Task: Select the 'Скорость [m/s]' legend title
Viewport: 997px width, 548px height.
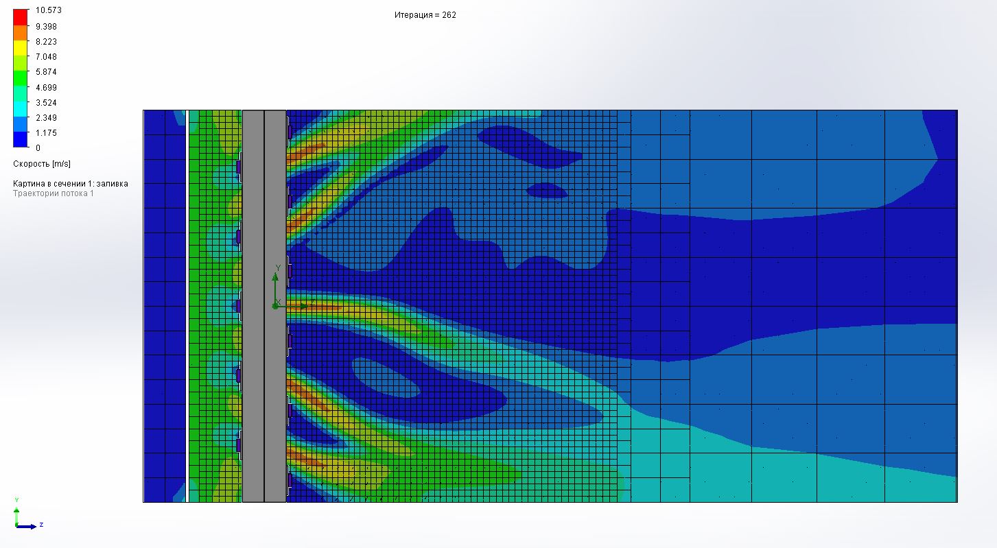Action: coord(42,164)
